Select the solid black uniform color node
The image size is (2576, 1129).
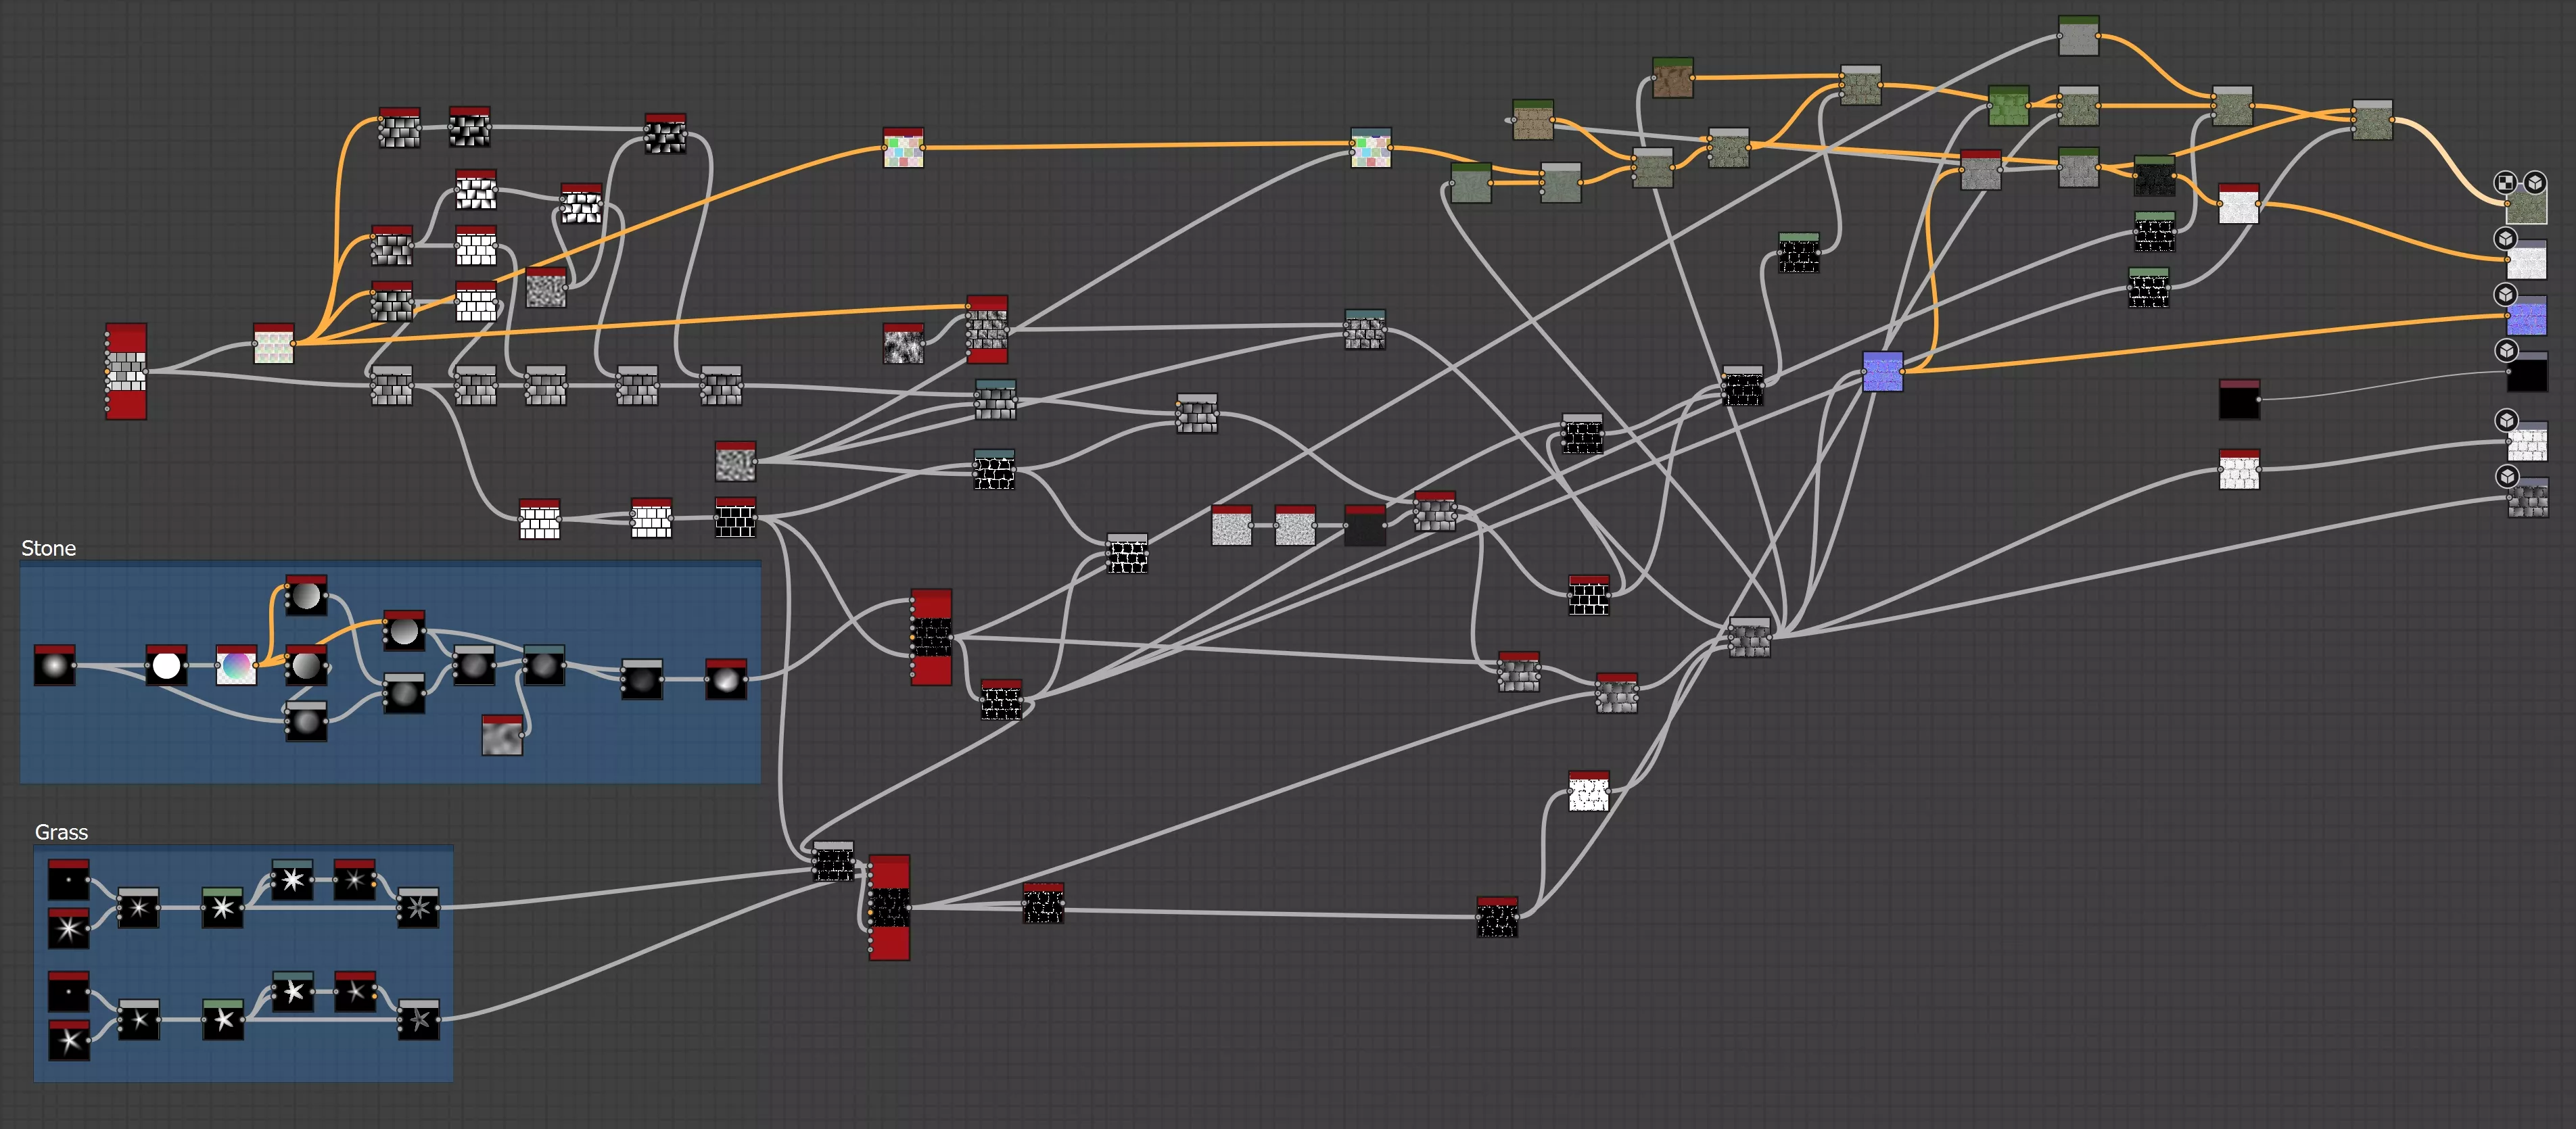click(x=2239, y=400)
